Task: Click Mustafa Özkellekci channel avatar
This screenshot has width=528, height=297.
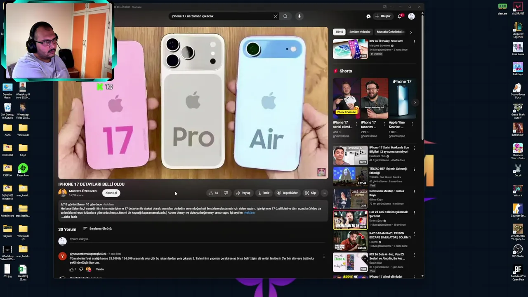Action: click(62, 193)
